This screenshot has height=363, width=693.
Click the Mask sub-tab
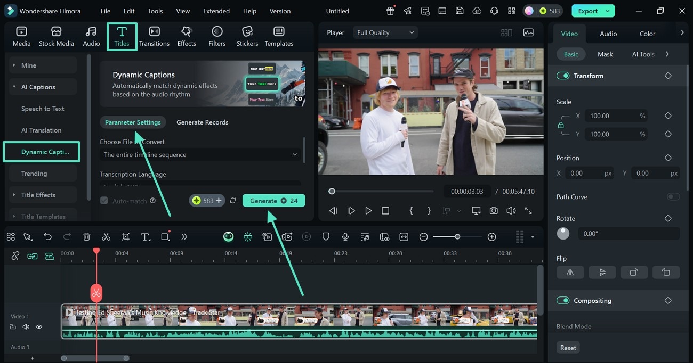[x=605, y=54]
